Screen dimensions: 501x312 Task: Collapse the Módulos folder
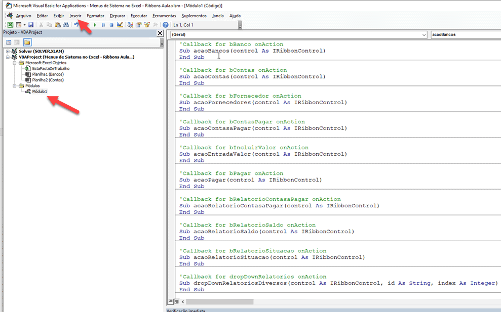point(15,86)
